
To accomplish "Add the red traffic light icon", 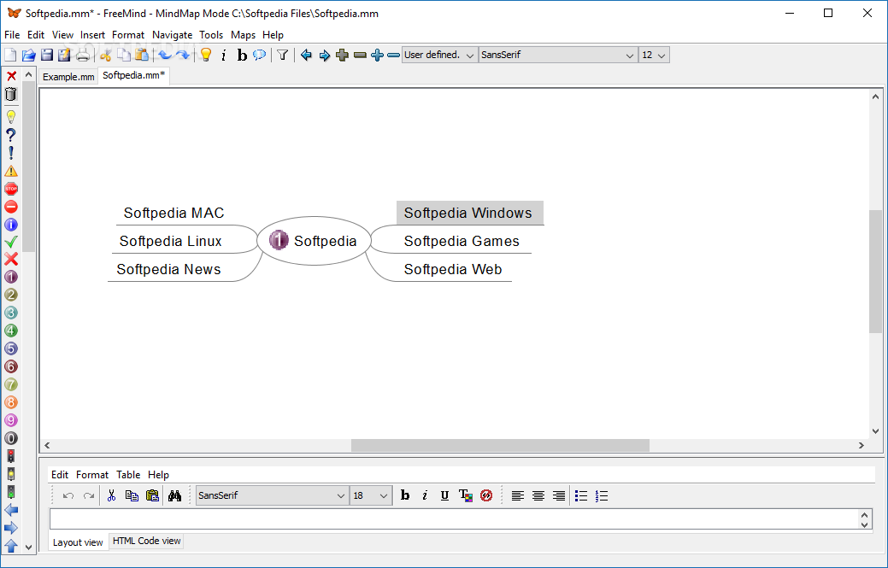I will 11,456.
